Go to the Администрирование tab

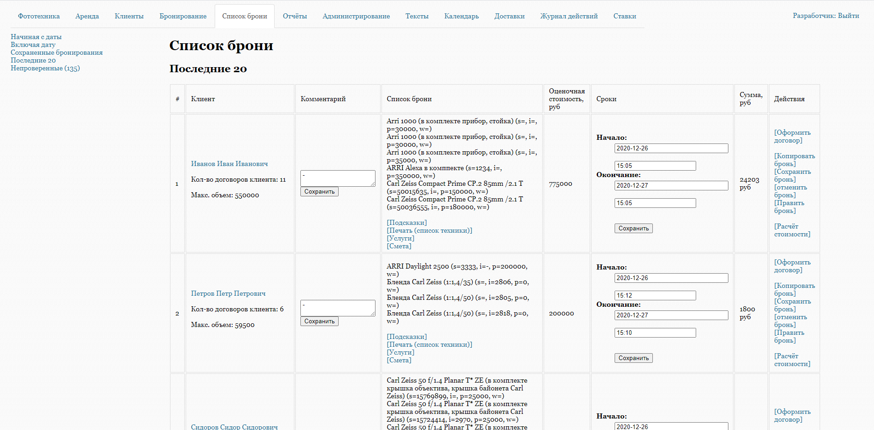pos(356,16)
